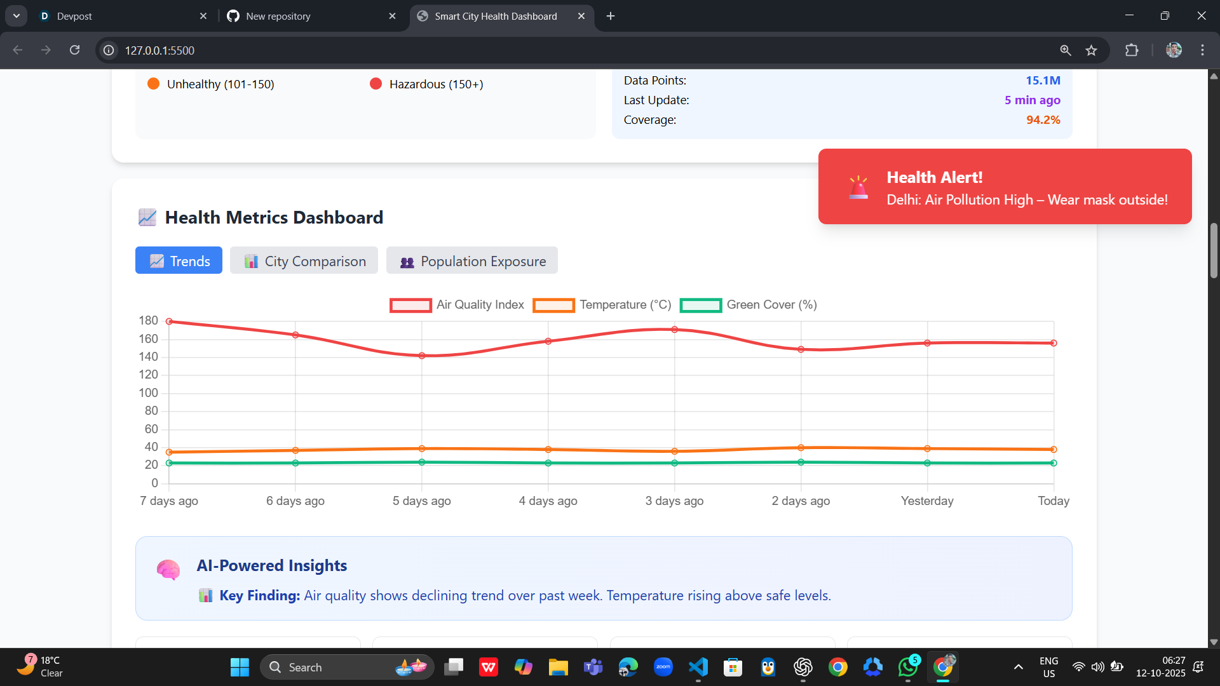Reload the current page

coord(75,50)
